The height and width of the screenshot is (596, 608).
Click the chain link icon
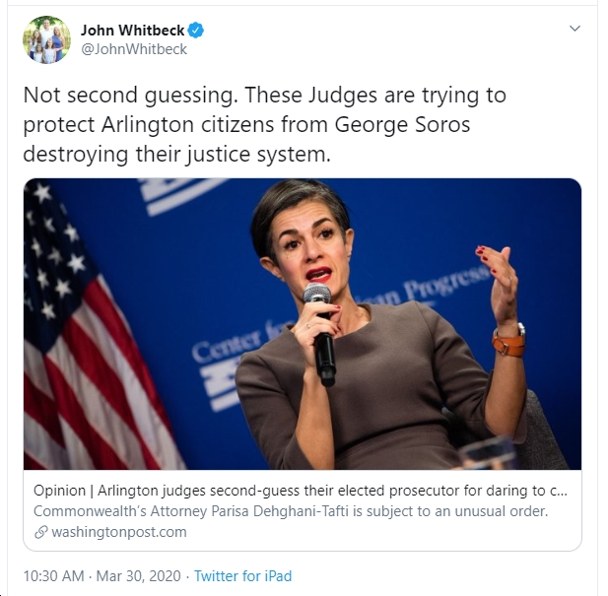[x=40, y=532]
